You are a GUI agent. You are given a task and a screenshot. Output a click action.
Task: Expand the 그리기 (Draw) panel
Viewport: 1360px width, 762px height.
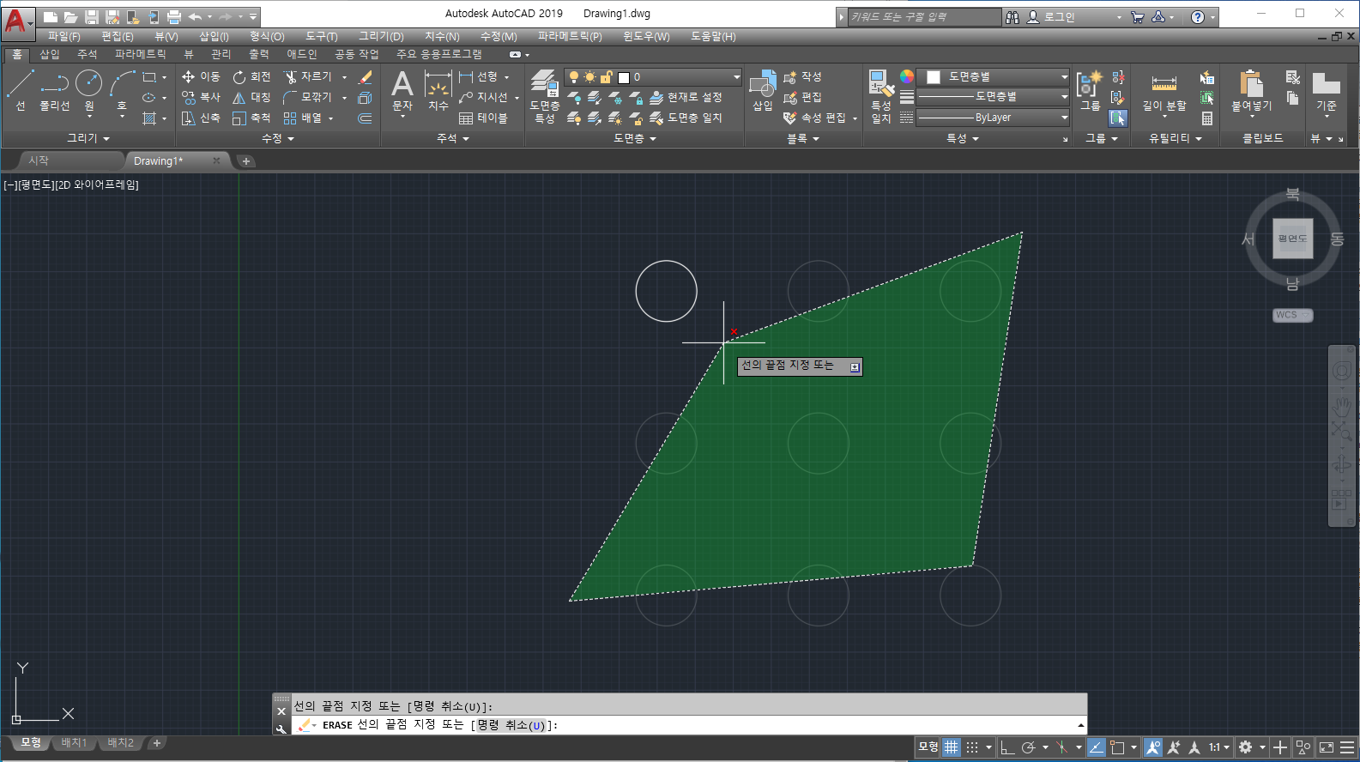tap(88, 137)
